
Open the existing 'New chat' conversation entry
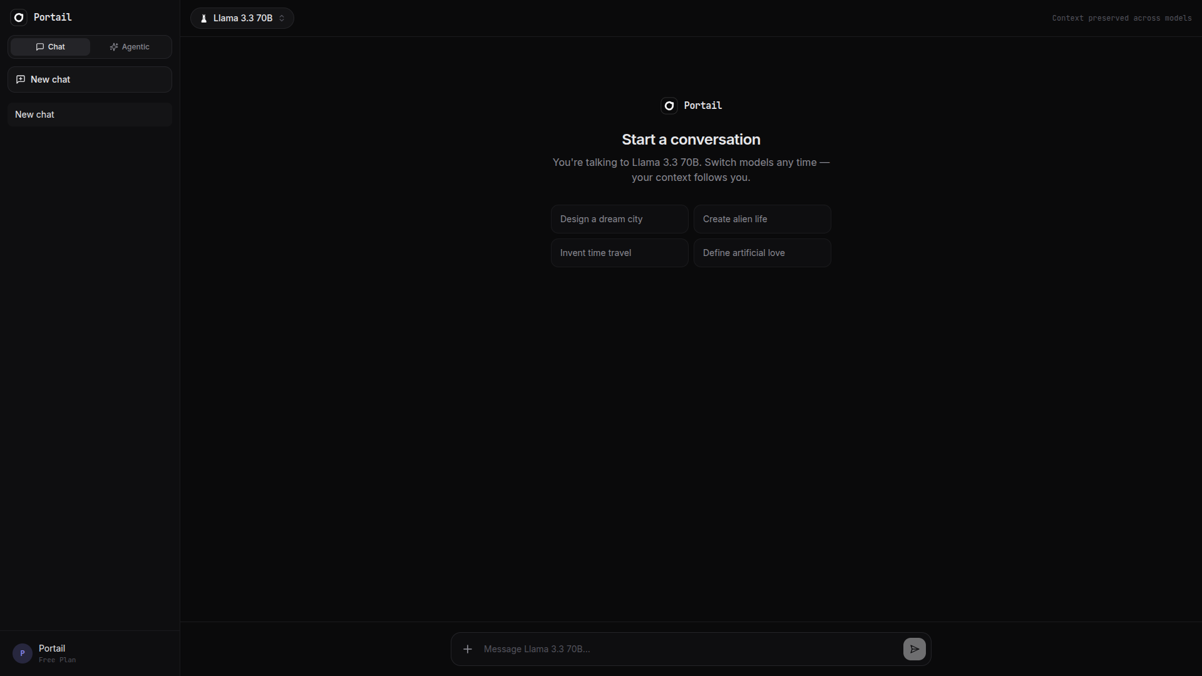(x=90, y=115)
